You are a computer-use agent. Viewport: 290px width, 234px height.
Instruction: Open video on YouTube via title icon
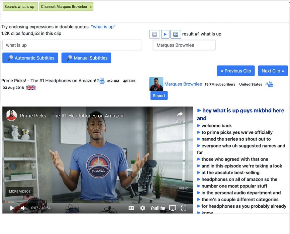tap(101, 81)
